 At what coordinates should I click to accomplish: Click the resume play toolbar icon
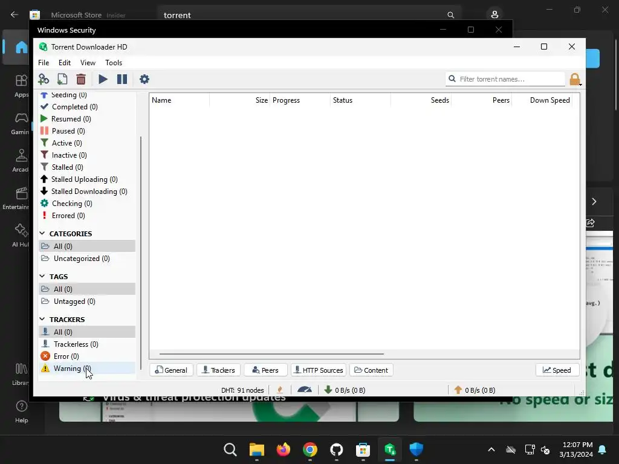[x=103, y=79]
